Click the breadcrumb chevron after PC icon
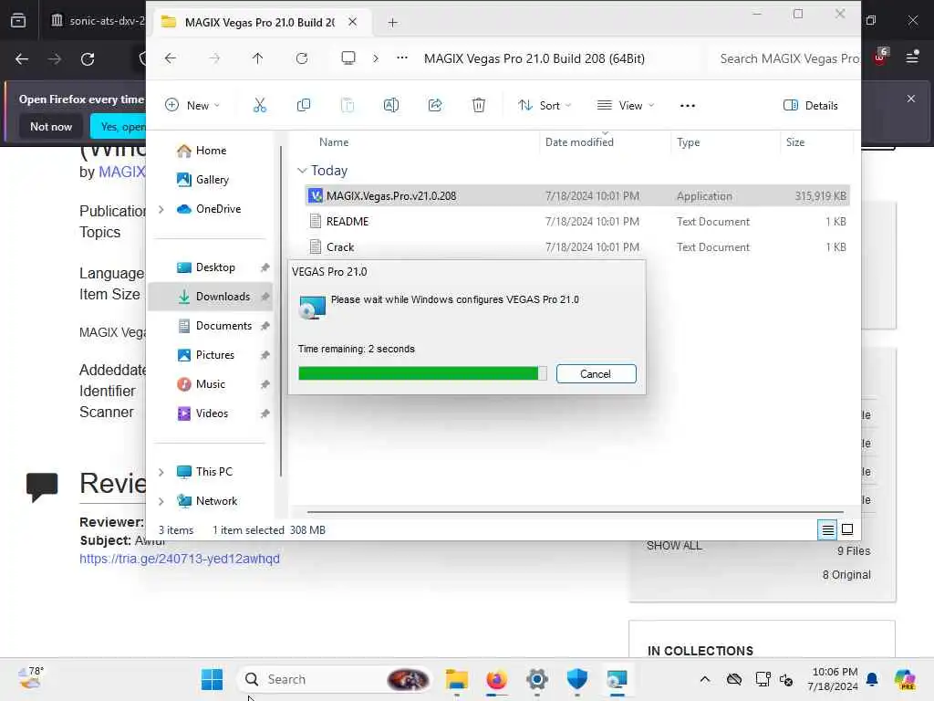The image size is (934, 701). coord(375,58)
